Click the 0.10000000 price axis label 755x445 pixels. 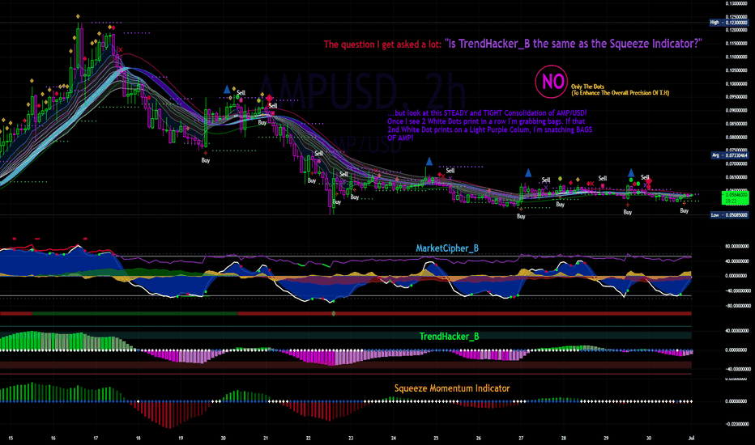point(736,83)
